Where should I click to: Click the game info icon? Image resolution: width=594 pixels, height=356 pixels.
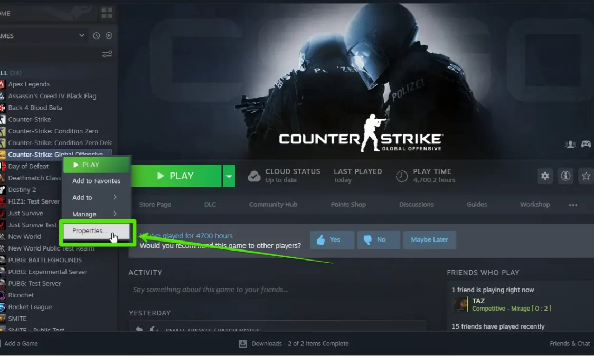[565, 176]
